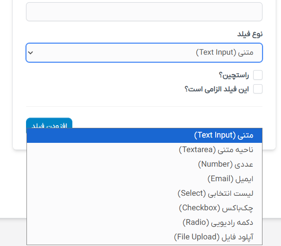281x246 pixels.
Task: Enable the راستچین؟ checkbox
Action: [x=258, y=75]
